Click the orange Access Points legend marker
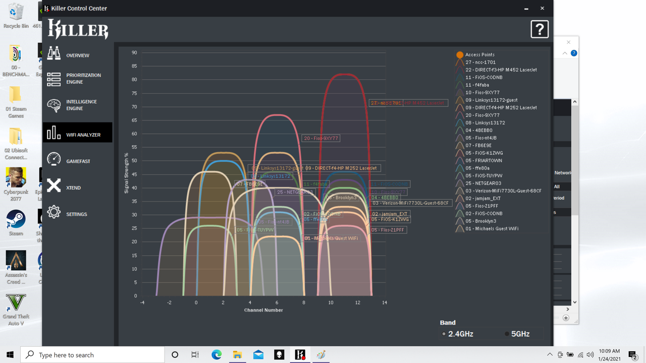 pos(460,55)
